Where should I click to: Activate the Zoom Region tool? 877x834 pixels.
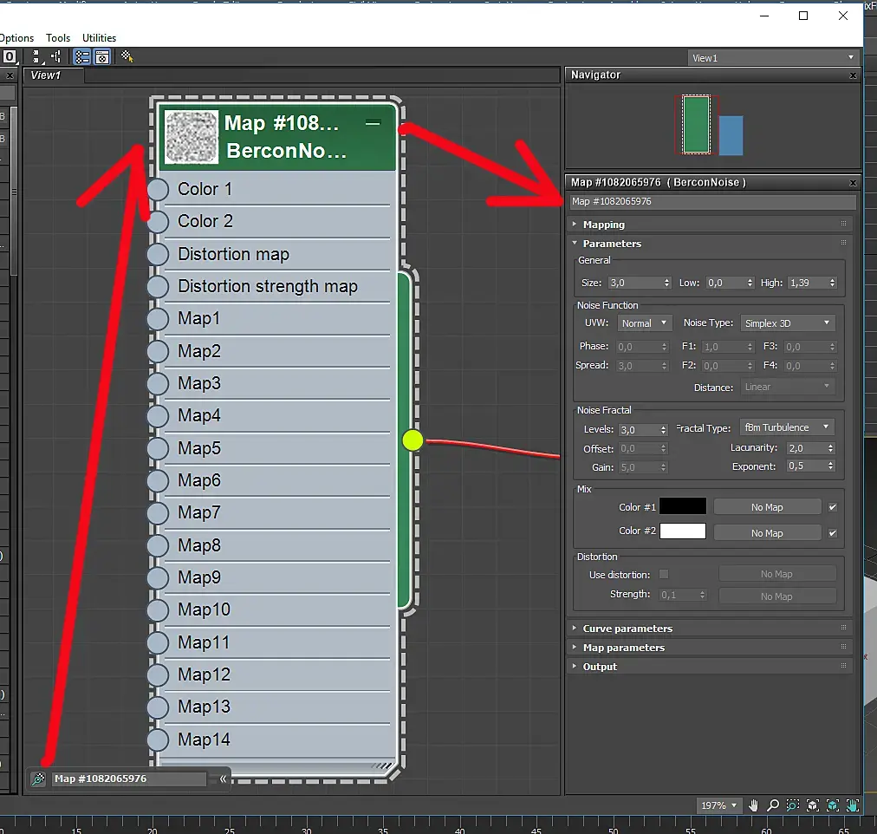click(793, 805)
